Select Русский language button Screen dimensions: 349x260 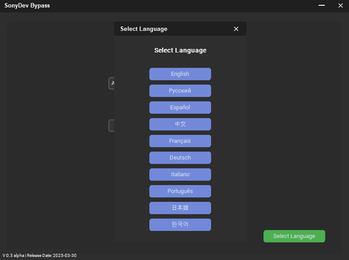click(x=180, y=91)
